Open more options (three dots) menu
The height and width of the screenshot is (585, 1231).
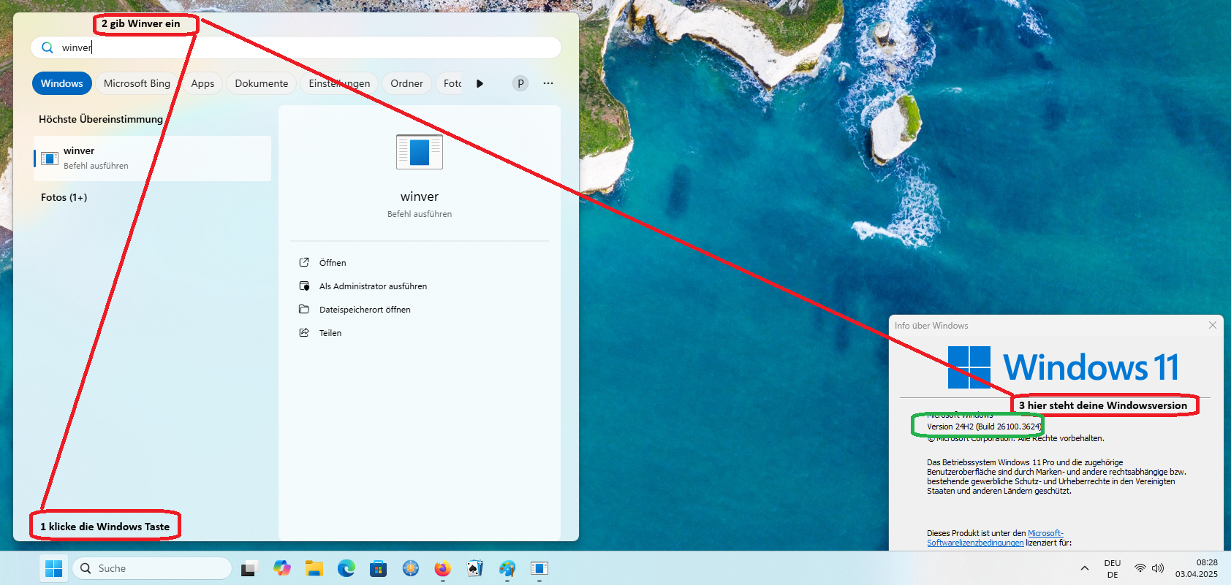pos(548,83)
